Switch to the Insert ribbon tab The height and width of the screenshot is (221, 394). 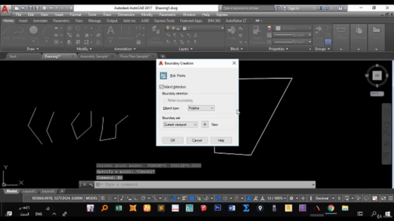click(x=23, y=21)
